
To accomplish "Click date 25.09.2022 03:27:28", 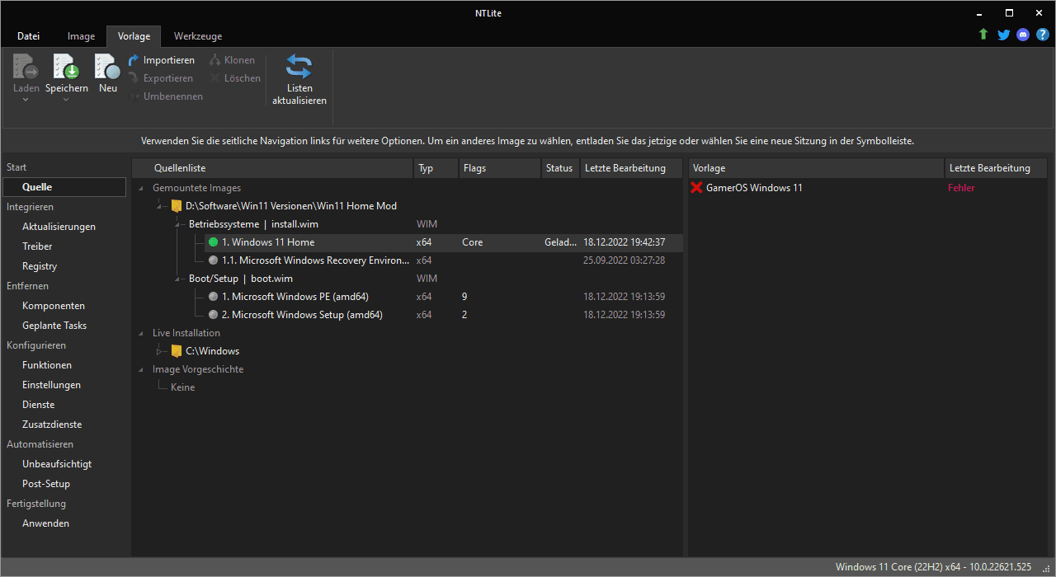I will 624,260.
